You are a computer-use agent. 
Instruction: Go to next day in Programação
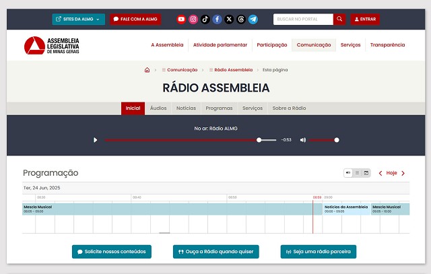pos(403,173)
